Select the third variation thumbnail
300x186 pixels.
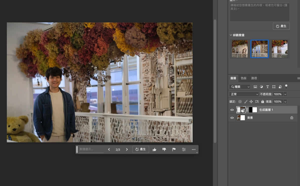point(279,49)
